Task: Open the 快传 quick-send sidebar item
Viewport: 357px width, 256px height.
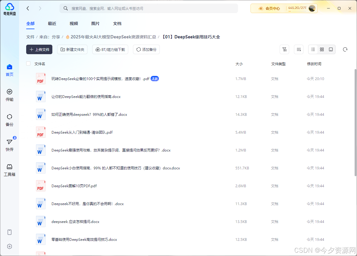Action: (10, 145)
